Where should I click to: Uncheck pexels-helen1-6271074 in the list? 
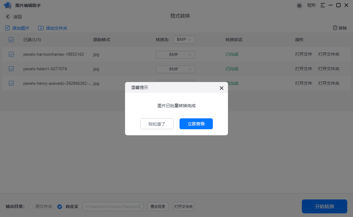point(11,69)
